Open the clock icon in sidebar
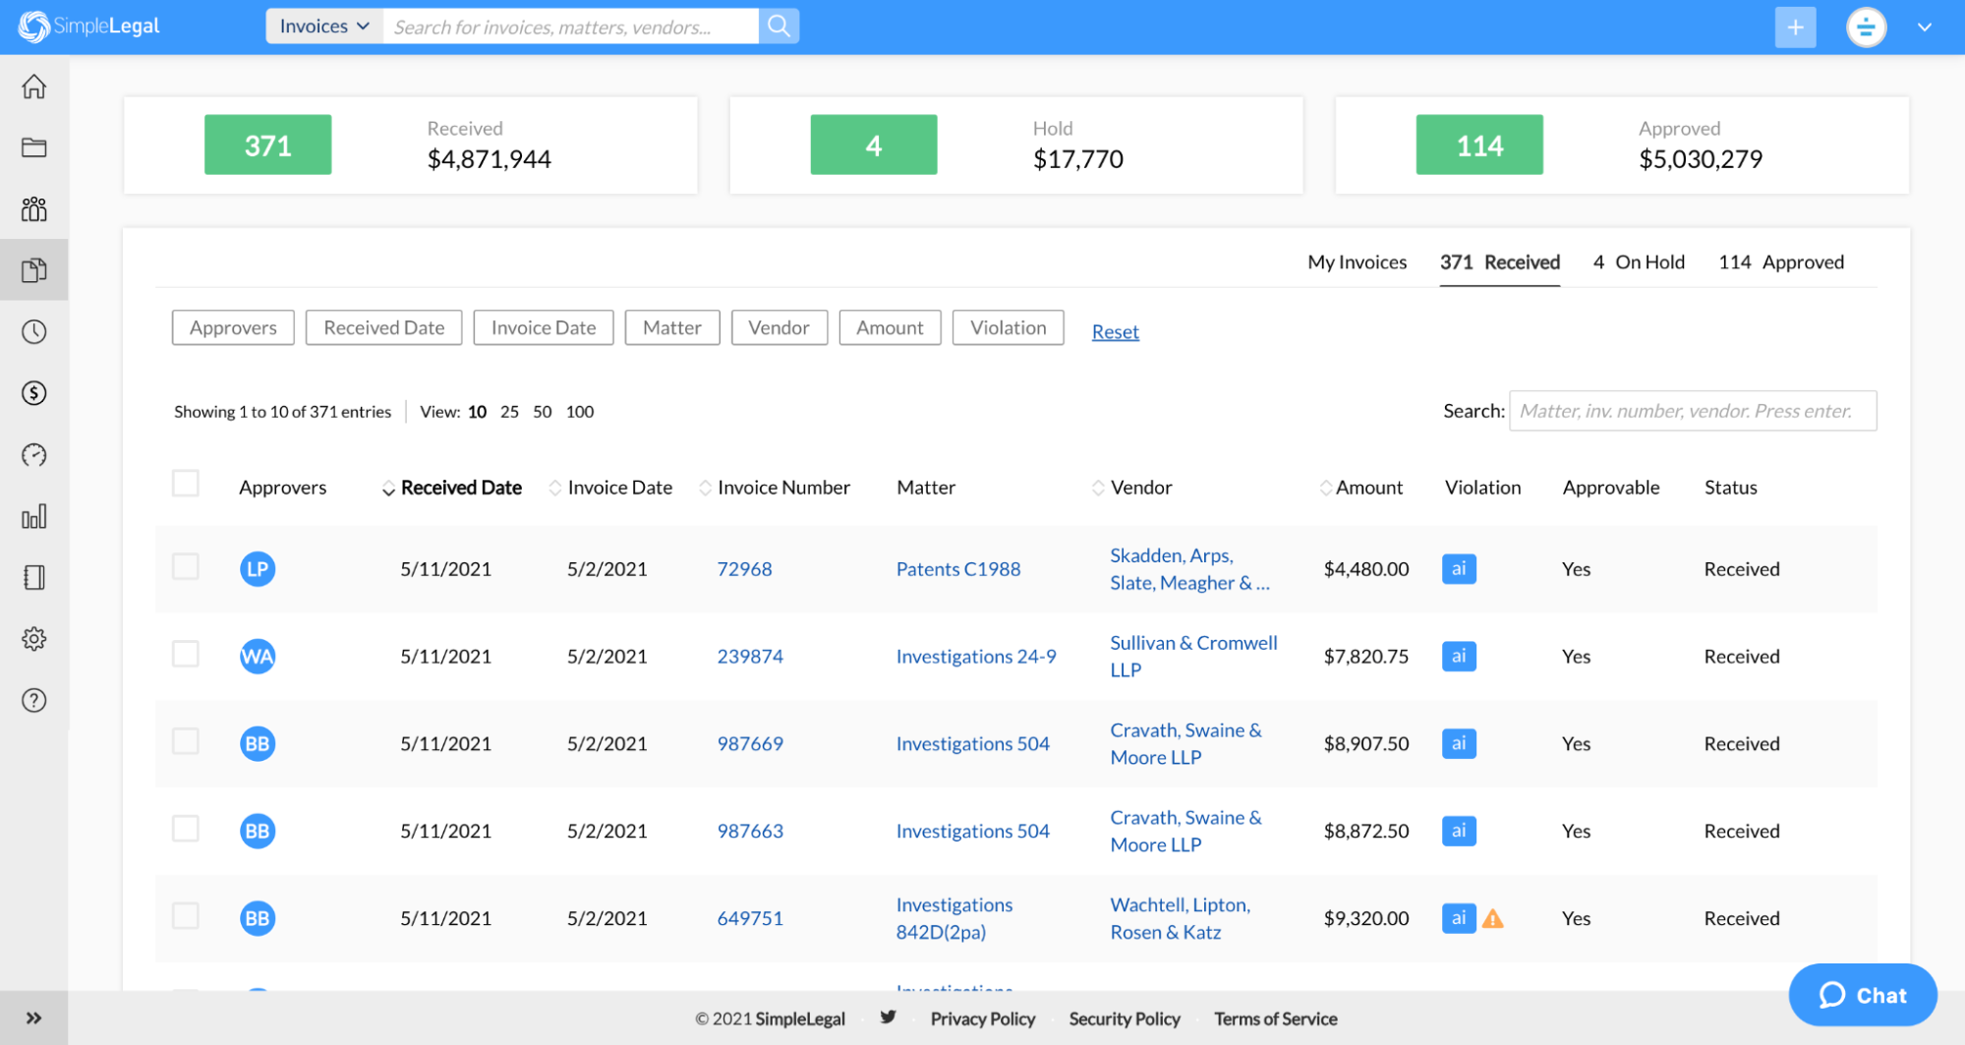This screenshot has width=1965, height=1045. point(34,331)
